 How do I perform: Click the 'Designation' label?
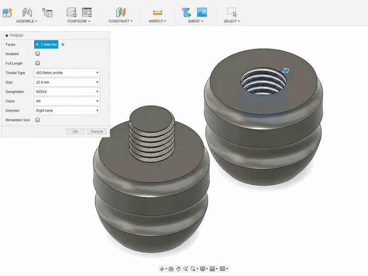click(x=15, y=92)
